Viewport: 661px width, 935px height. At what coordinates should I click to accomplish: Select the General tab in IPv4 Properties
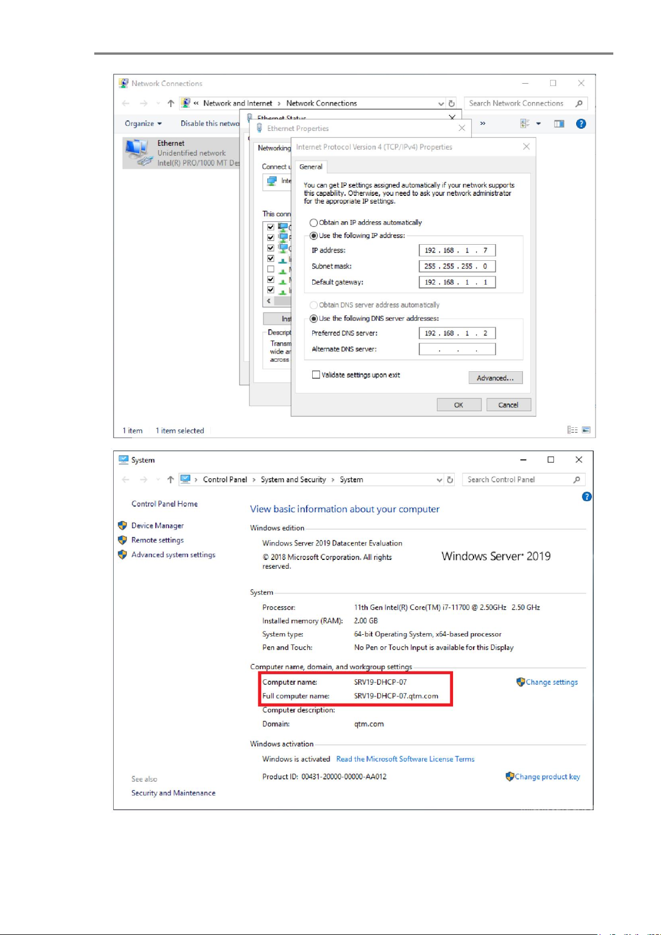[x=311, y=167]
